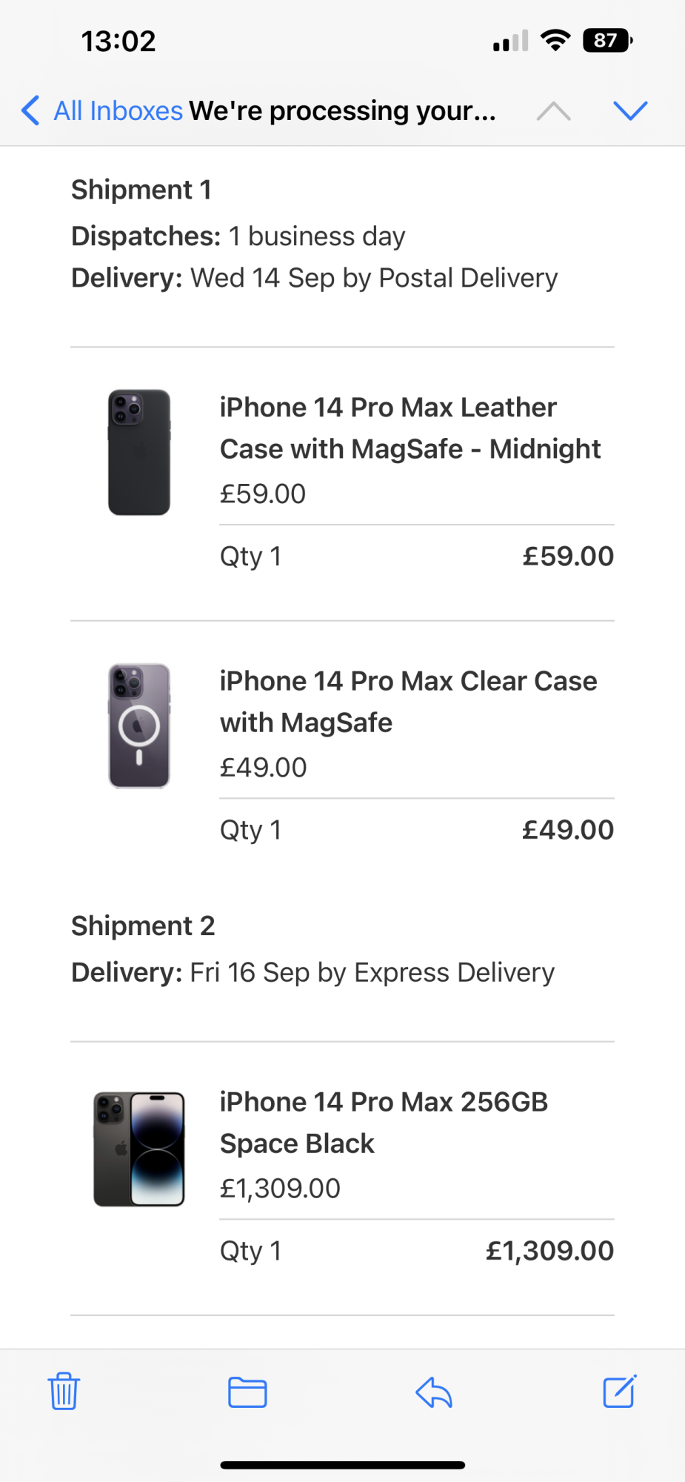Tap the Clear Case with MagSafe image
This screenshot has height=1482, width=685.
pyautogui.click(x=139, y=725)
